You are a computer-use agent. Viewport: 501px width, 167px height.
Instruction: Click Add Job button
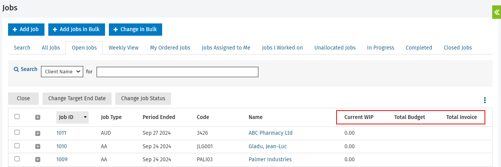[26, 30]
